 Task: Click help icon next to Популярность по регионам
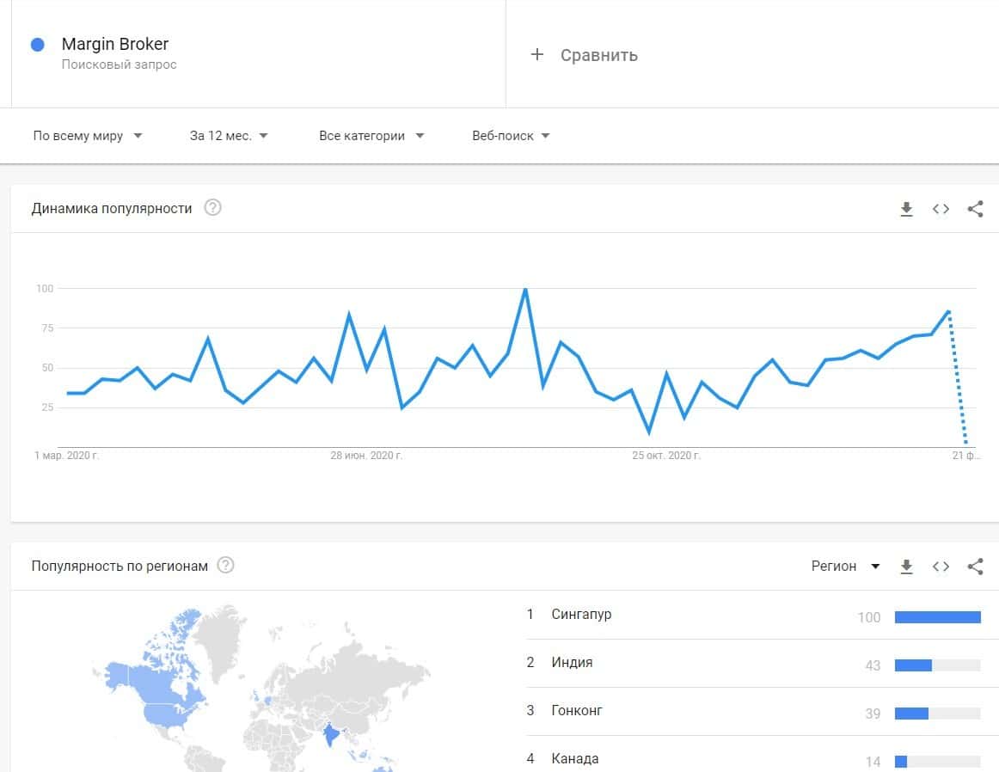(x=226, y=566)
